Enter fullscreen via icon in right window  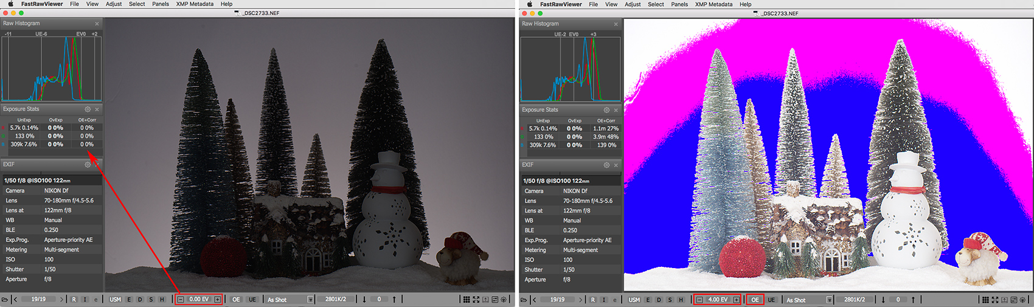[995, 300]
